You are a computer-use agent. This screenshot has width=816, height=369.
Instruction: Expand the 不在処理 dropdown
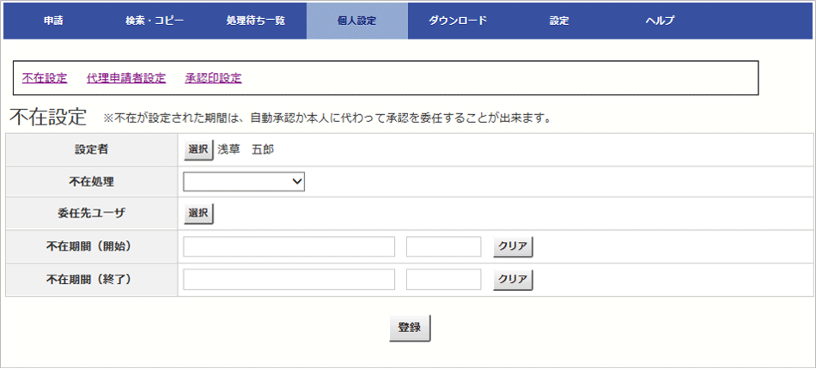244,181
